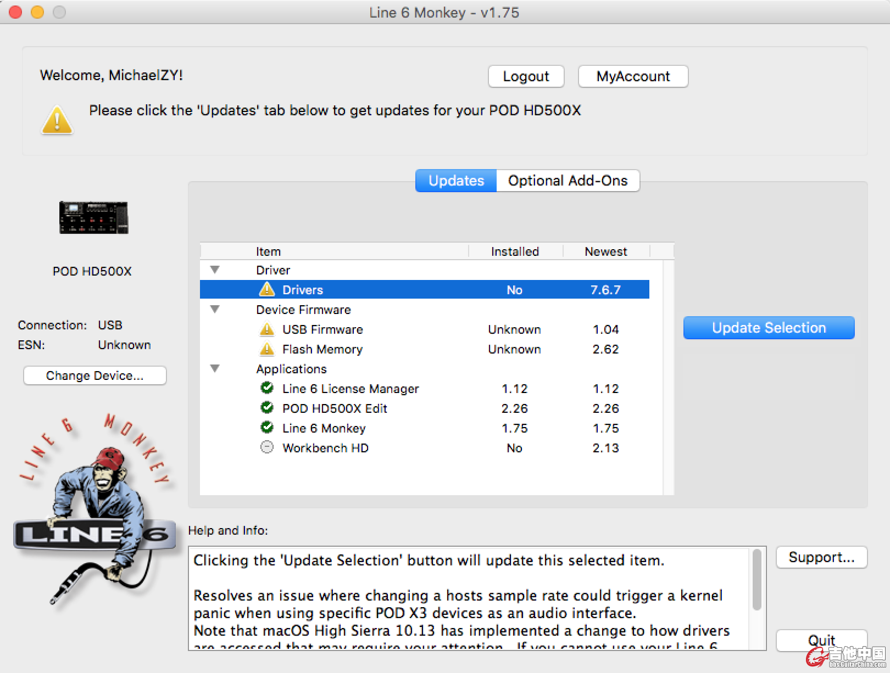The width and height of the screenshot is (890, 673).
Task: Open the Optional Add-Ons tab
Action: [x=568, y=181]
